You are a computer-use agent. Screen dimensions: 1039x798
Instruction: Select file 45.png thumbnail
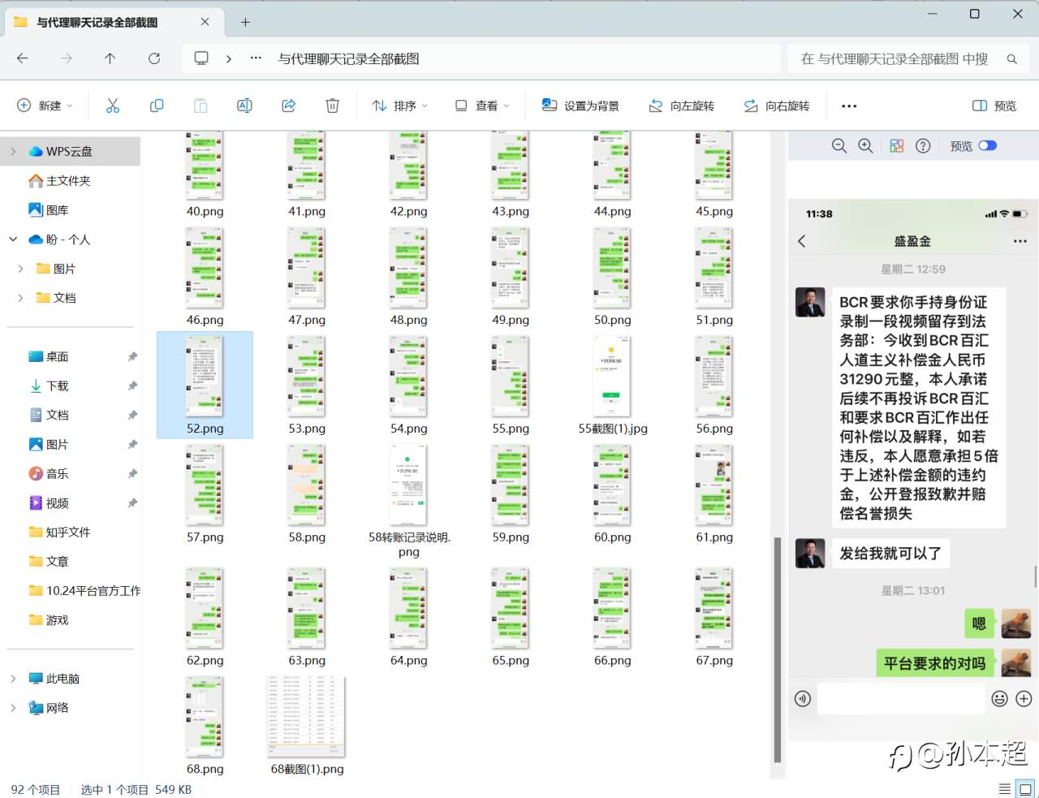(714, 166)
